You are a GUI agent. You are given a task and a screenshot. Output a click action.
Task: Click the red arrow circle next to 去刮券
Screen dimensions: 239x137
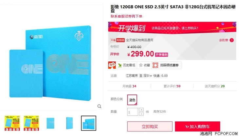click(x=232, y=40)
